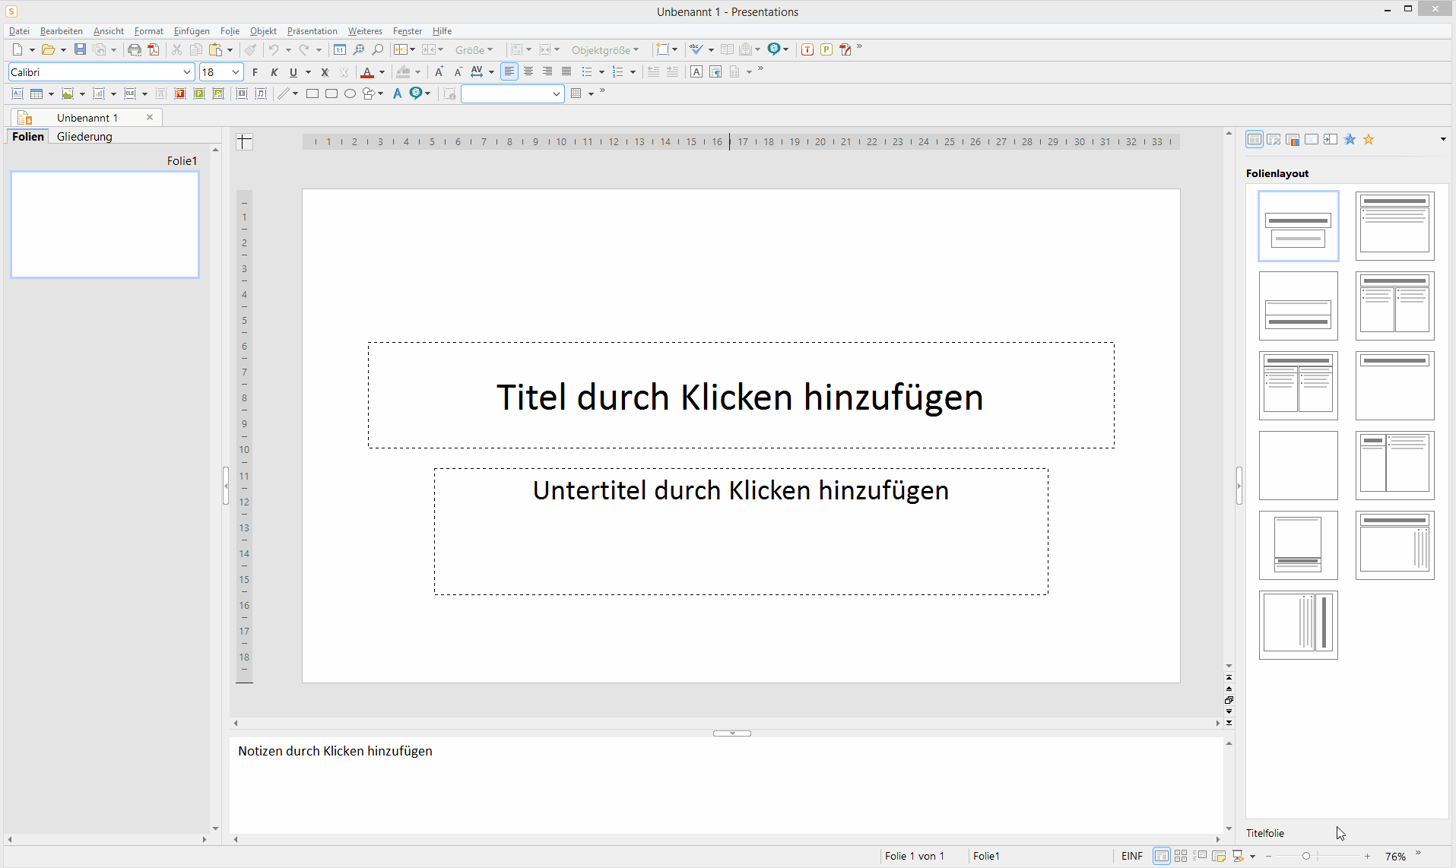Insert a TextArt object (blue A)
The height and width of the screenshot is (868, 1456).
(x=397, y=93)
